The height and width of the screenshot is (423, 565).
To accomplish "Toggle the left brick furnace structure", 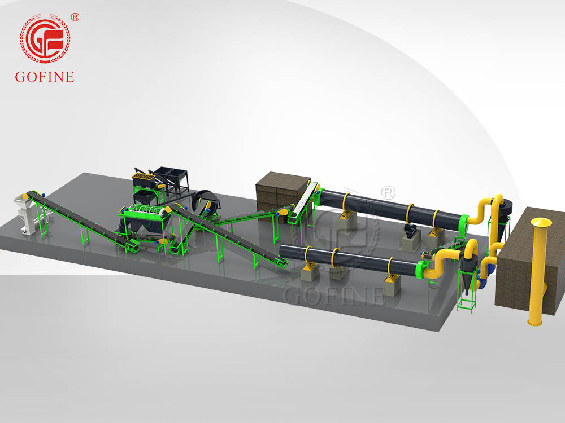I will click(276, 192).
